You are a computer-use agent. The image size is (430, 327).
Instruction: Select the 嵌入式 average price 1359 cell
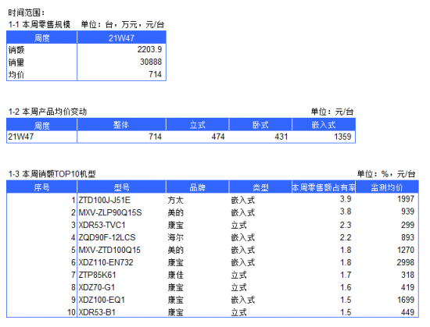tap(324, 137)
